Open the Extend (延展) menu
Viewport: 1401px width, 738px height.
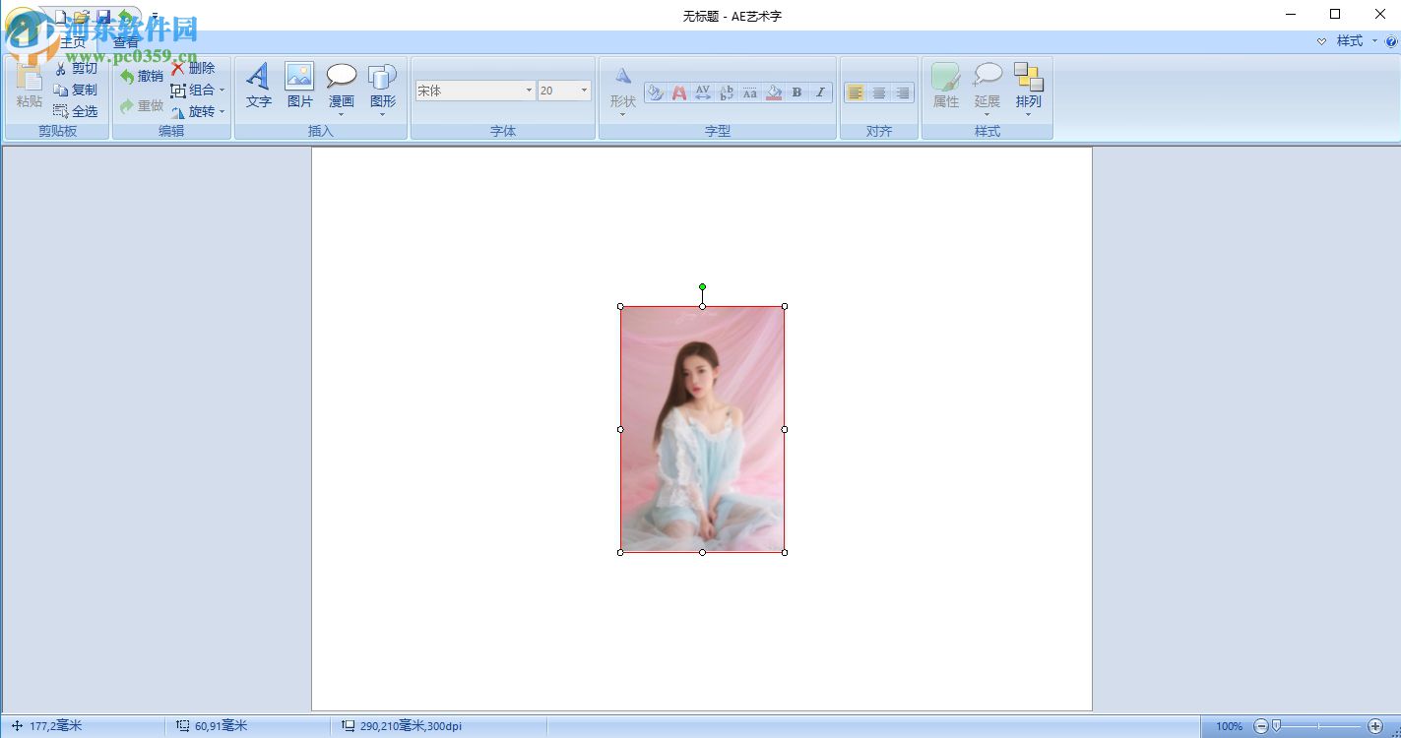point(987,90)
